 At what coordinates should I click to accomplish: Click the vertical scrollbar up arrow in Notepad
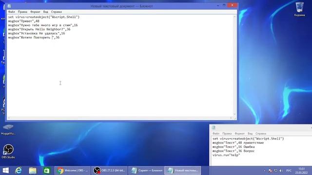pyautogui.click(x=234, y=17)
